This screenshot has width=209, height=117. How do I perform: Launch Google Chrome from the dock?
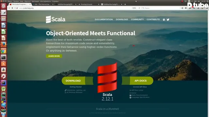pos(4,51)
